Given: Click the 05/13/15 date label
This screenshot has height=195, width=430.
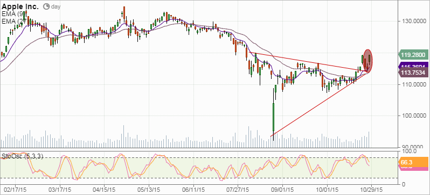Looking at the screenshot, I should (x=149, y=189).
